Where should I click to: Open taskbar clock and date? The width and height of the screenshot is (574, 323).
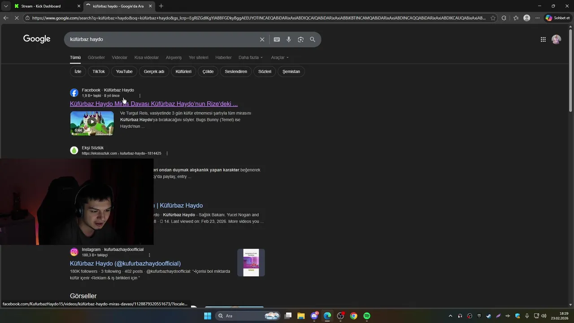point(560,316)
